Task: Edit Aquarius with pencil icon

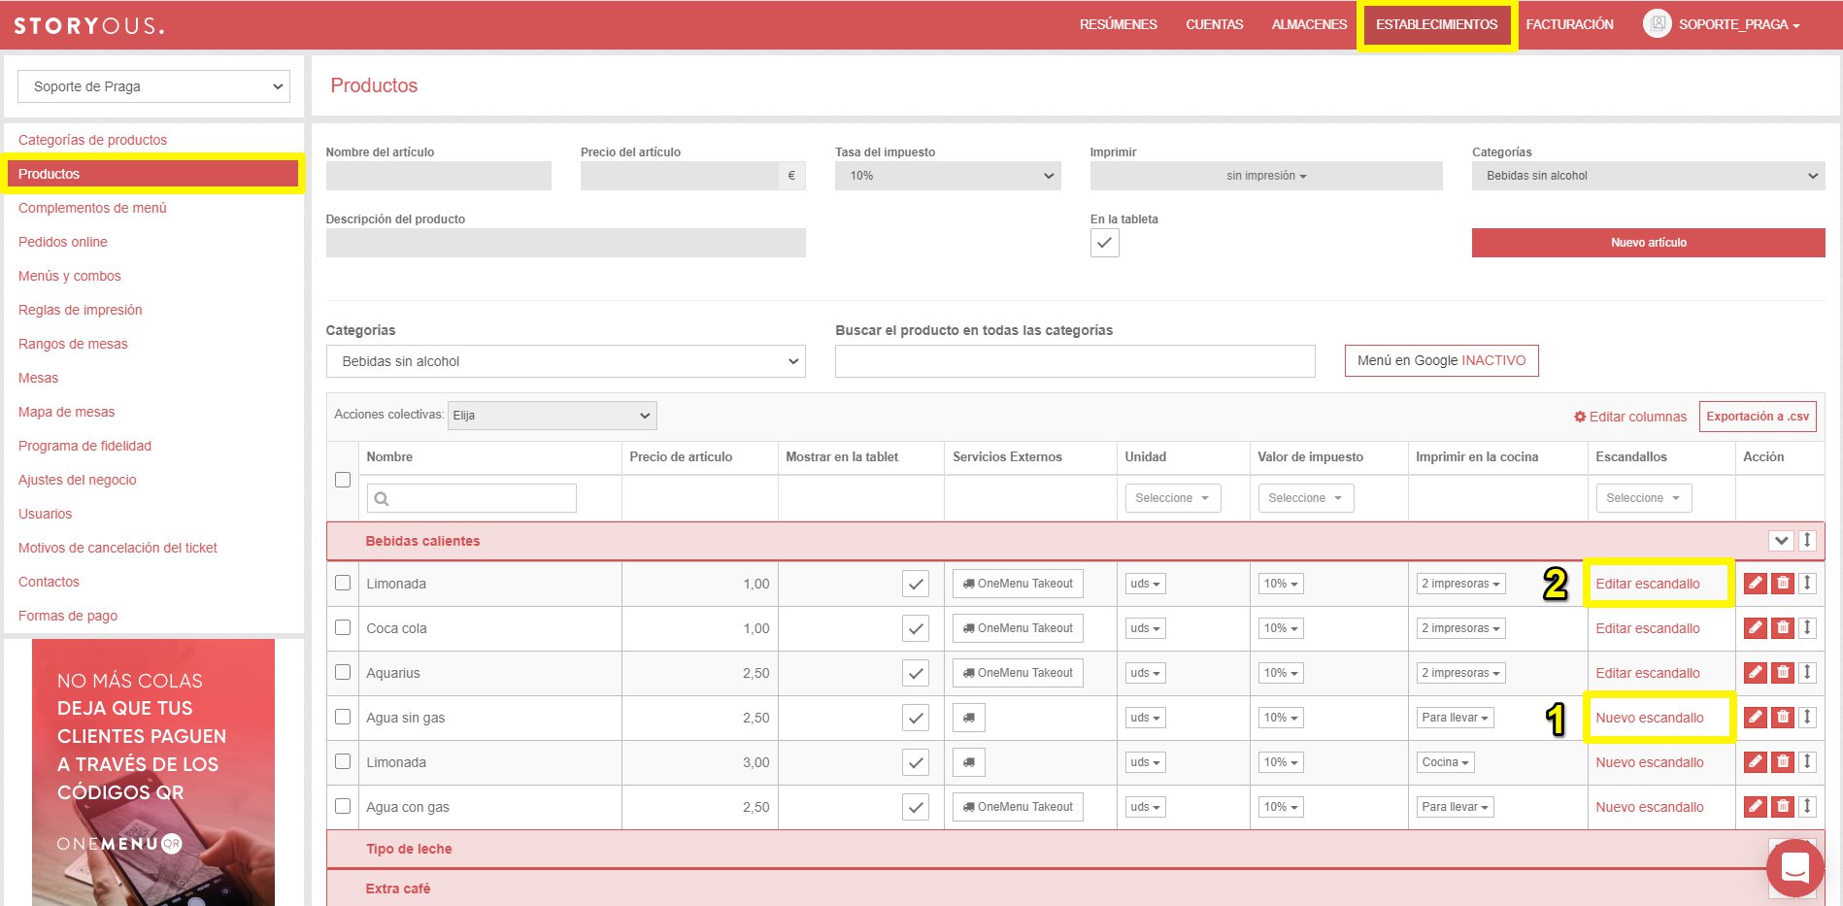Action: pos(1755,672)
